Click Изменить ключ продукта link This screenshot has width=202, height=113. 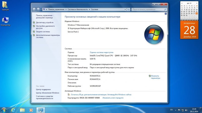point(113,98)
